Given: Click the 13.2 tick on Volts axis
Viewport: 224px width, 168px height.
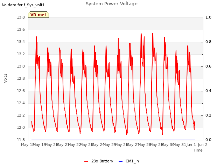Looking at the screenshot, I should tap(21, 54).
